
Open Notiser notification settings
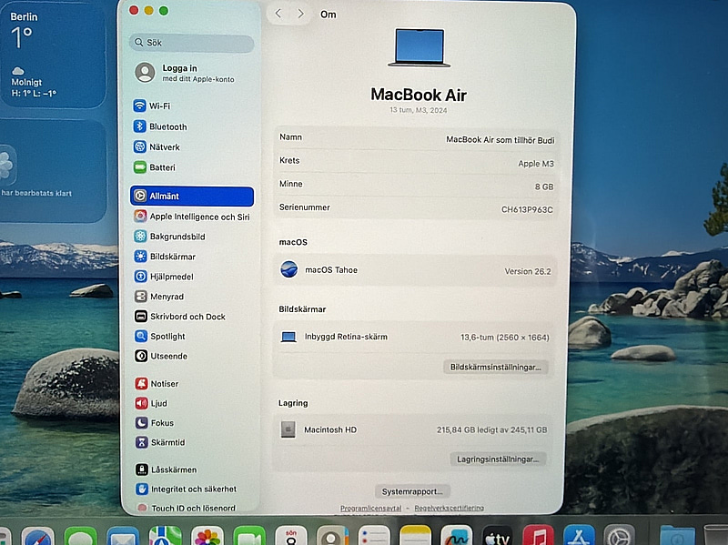(x=164, y=384)
